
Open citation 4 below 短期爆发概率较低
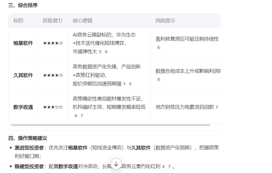coord(76,116)
